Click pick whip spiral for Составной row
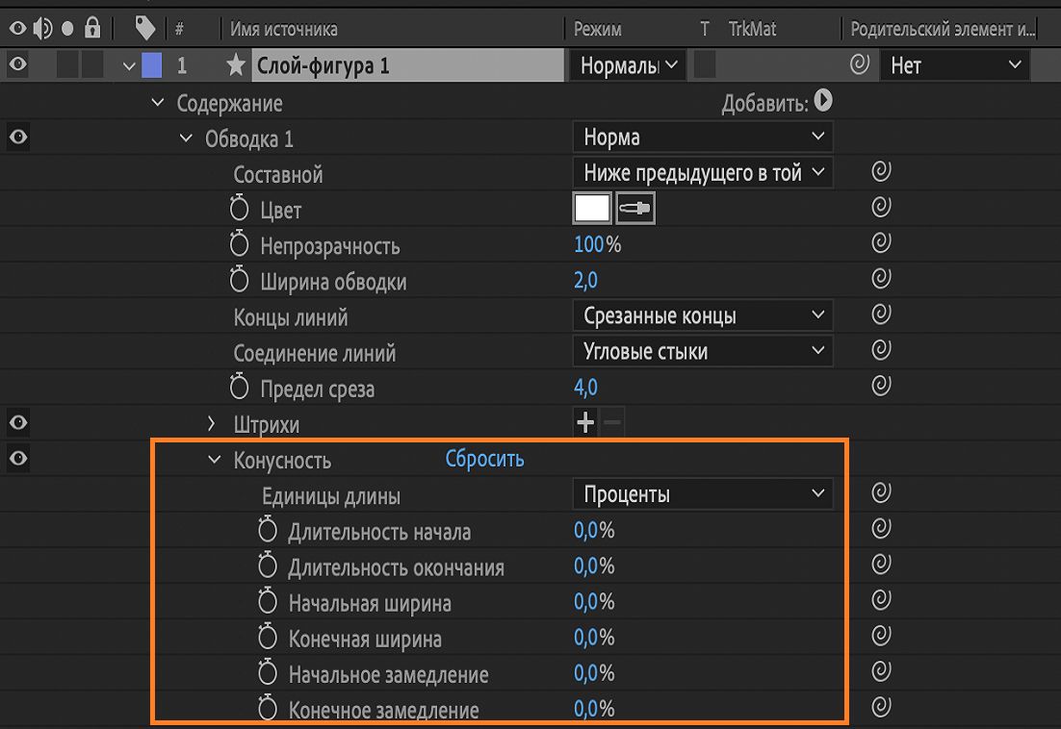1061x729 pixels. 880,172
